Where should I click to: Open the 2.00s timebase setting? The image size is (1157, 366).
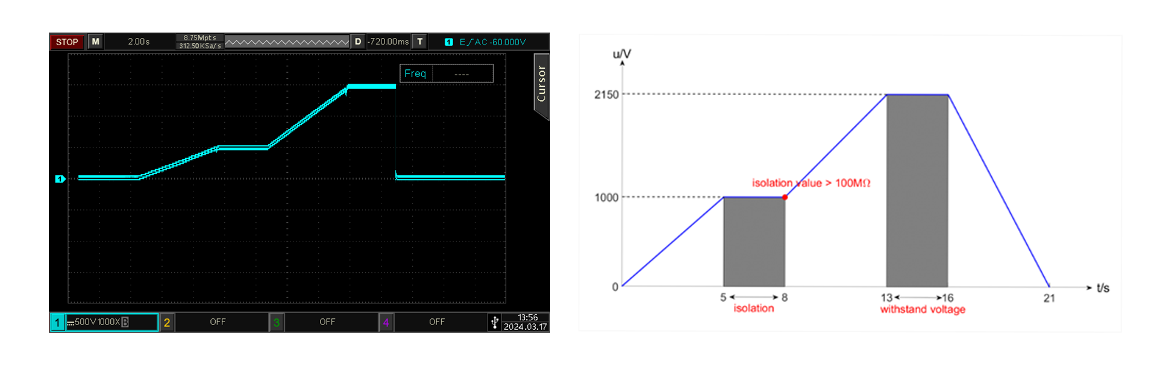click(x=139, y=42)
